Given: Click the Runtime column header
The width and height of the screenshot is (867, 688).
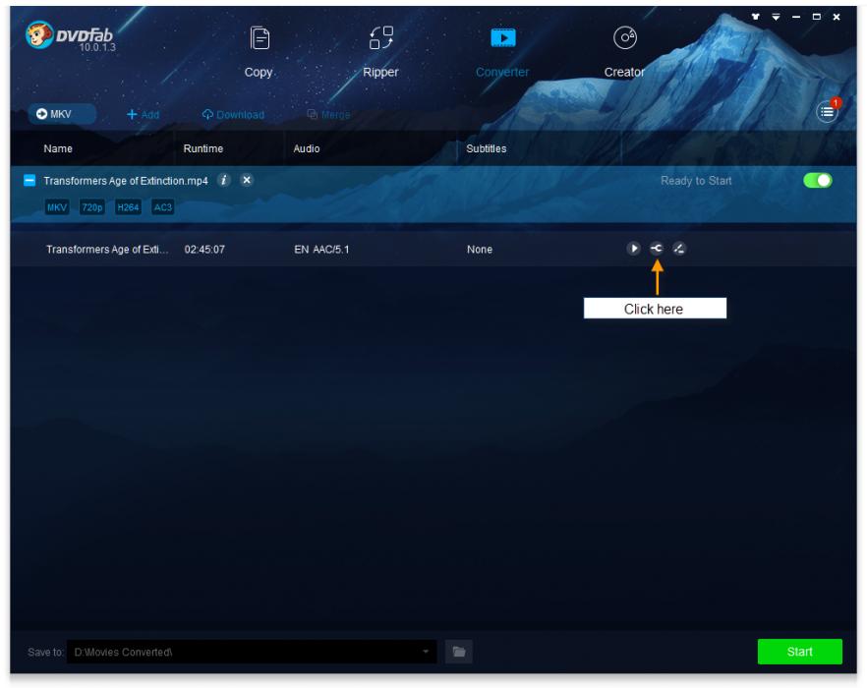Looking at the screenshot, I should coord(203,148).
